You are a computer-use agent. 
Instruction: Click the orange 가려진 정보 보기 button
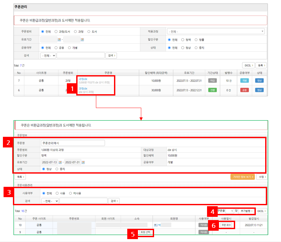pos(243,177)
